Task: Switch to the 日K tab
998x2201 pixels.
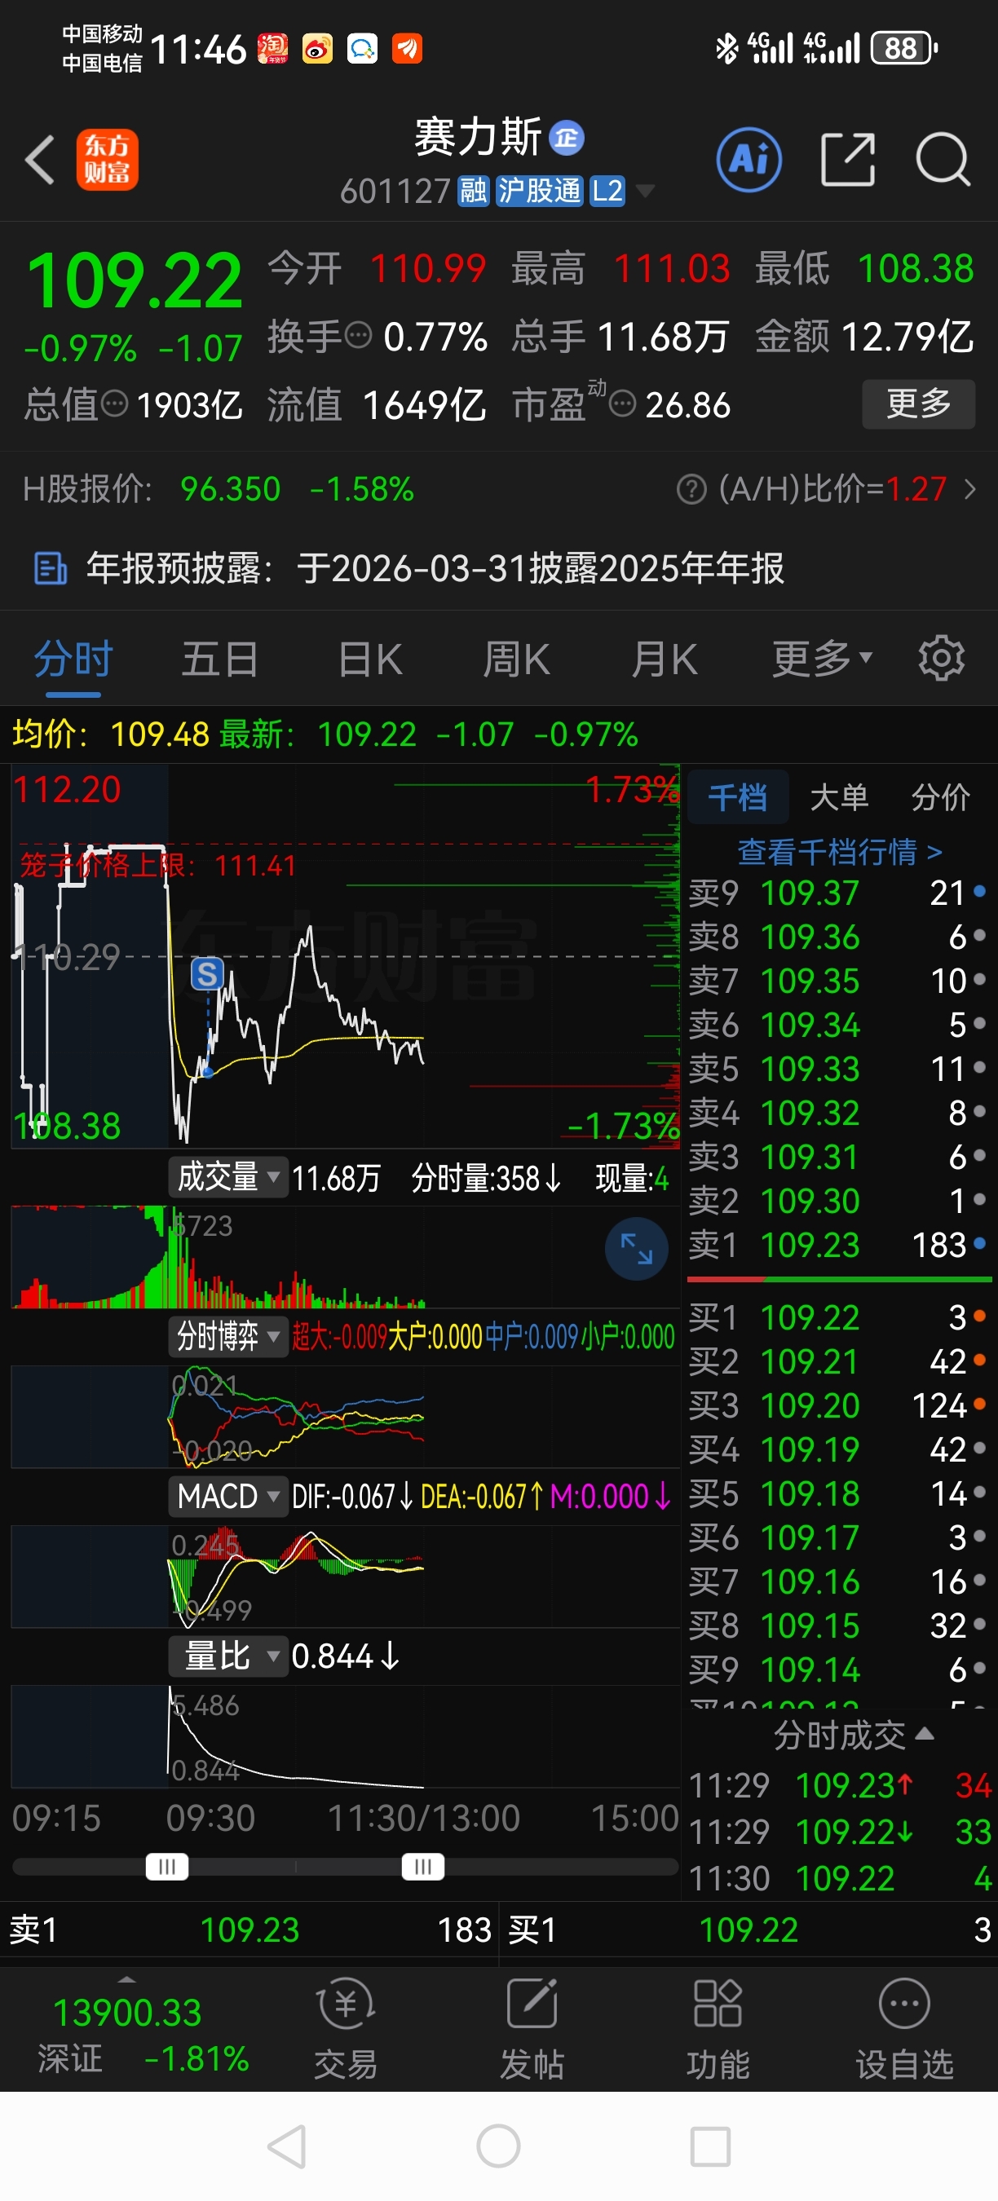Action: (x=370, y=659)
